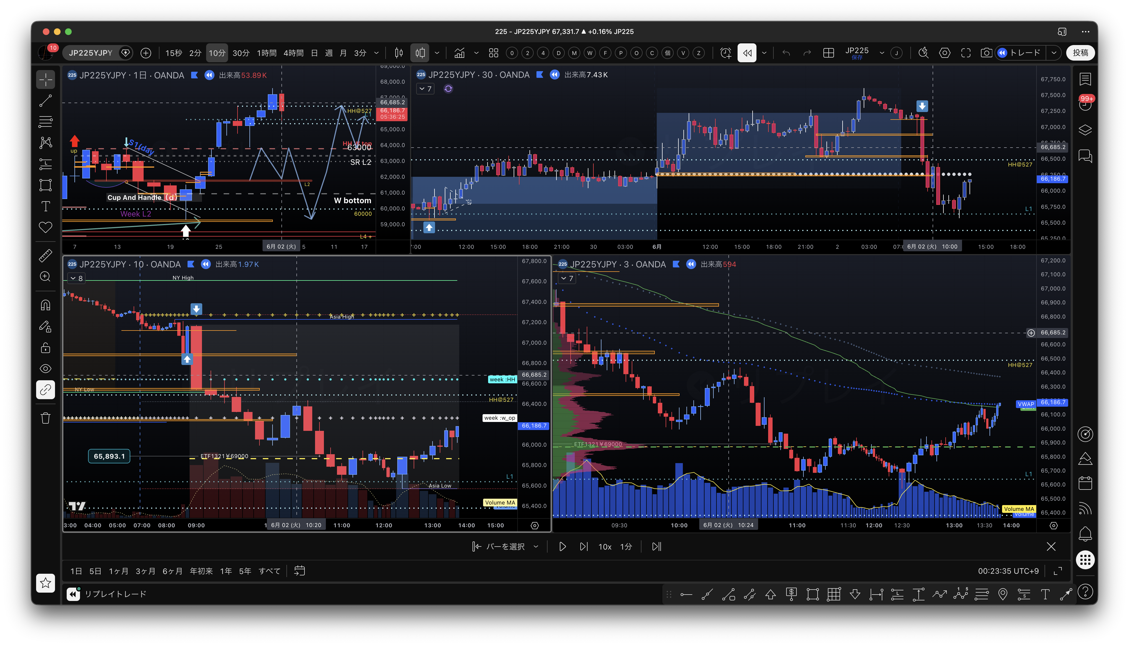Switch to the 1時間 timeframe
Image resolution: width=1129 pixels, height=646 pixels.
coord(266,53)
